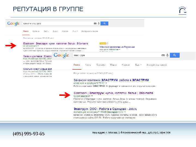196x147 pixels.
Task: Open the Elastroom Эластрум ВКонтакте result in back page
Action: coord(56,44)
